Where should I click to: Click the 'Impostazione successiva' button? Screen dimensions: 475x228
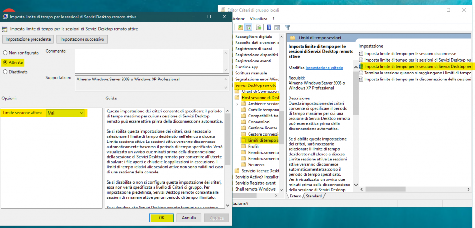point(82,39)
